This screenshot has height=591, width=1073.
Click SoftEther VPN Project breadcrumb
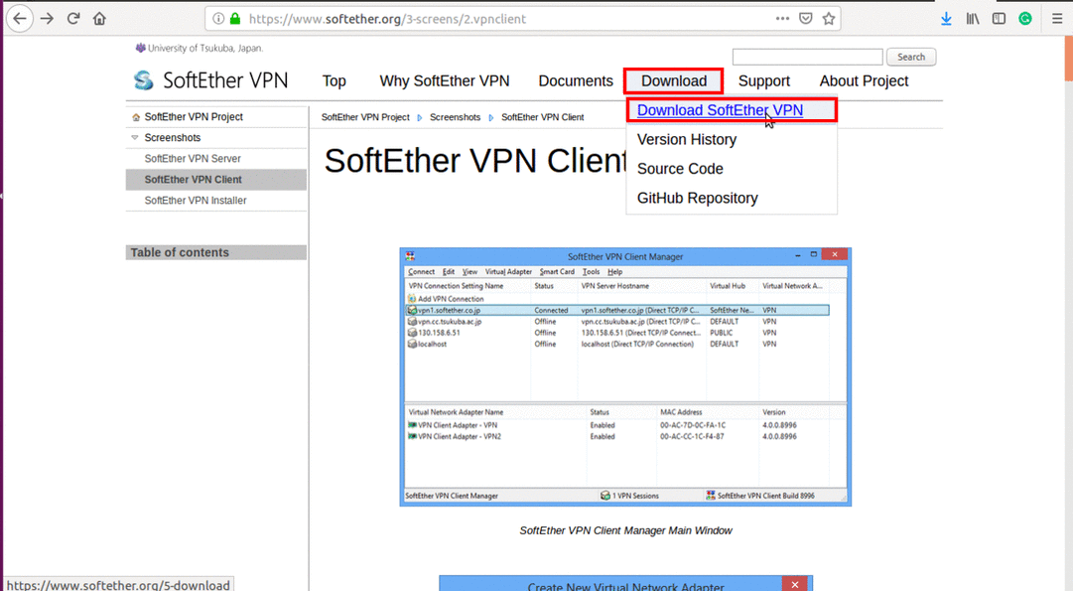pyautogui.click(x=365, y=117)
